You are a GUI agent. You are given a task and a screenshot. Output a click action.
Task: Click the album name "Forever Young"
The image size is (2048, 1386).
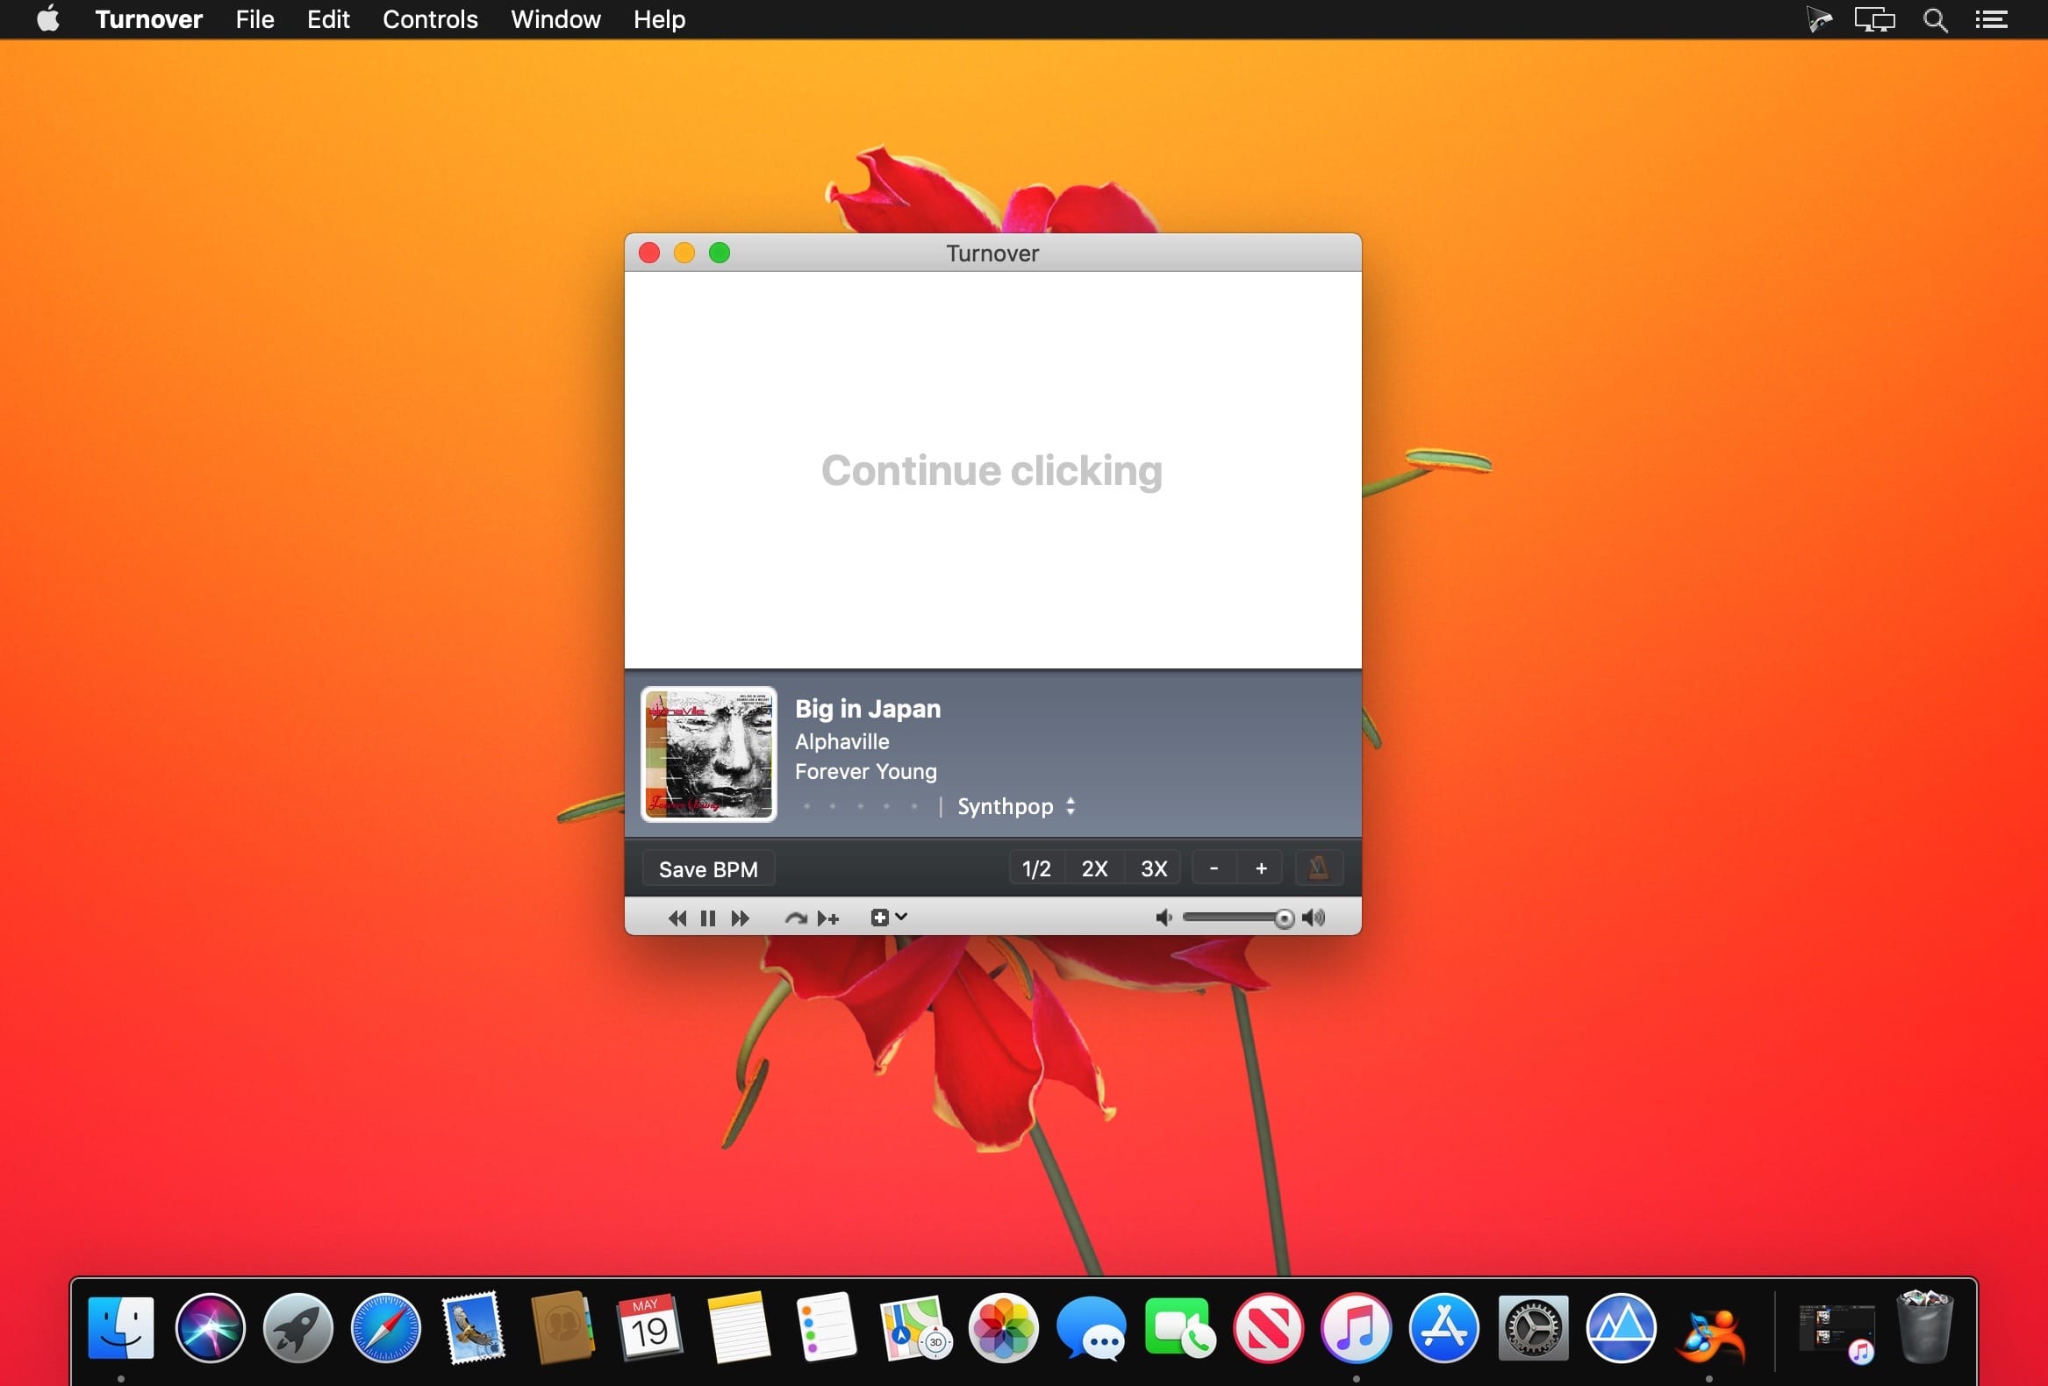point(866,772)
